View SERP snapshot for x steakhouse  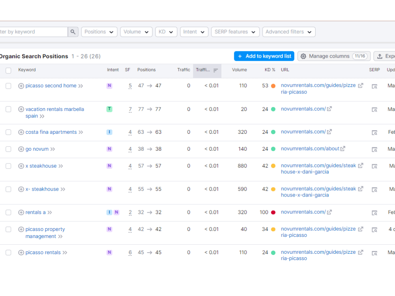click(x=374, y=167)
